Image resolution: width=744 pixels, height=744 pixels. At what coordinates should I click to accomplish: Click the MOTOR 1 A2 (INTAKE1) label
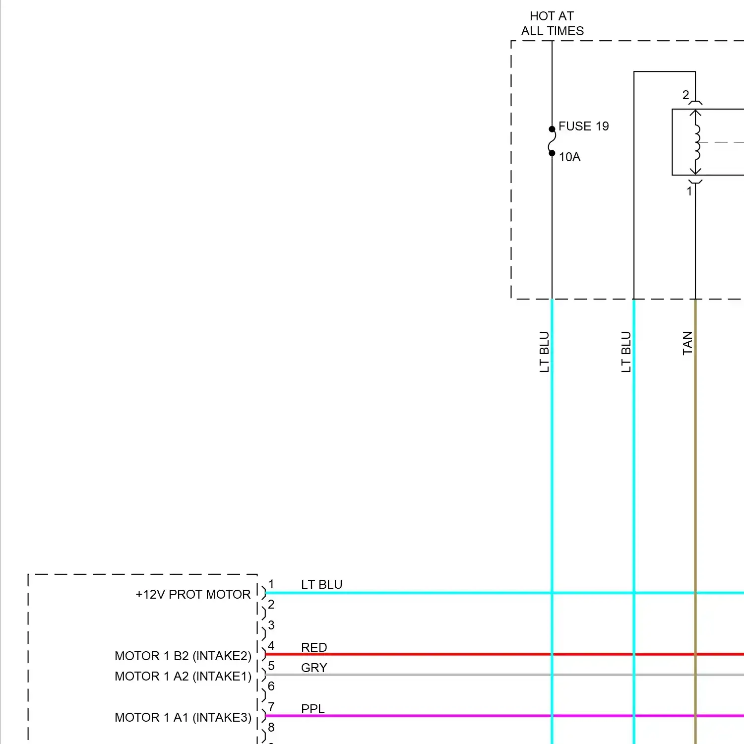(182, 676)
